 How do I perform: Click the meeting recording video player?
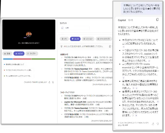(x=29, y=35)
